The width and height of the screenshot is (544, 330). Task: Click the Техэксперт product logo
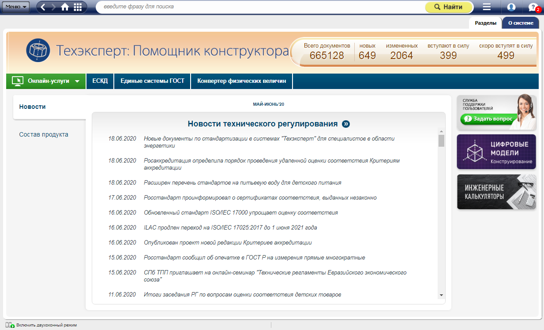(38, 51)
